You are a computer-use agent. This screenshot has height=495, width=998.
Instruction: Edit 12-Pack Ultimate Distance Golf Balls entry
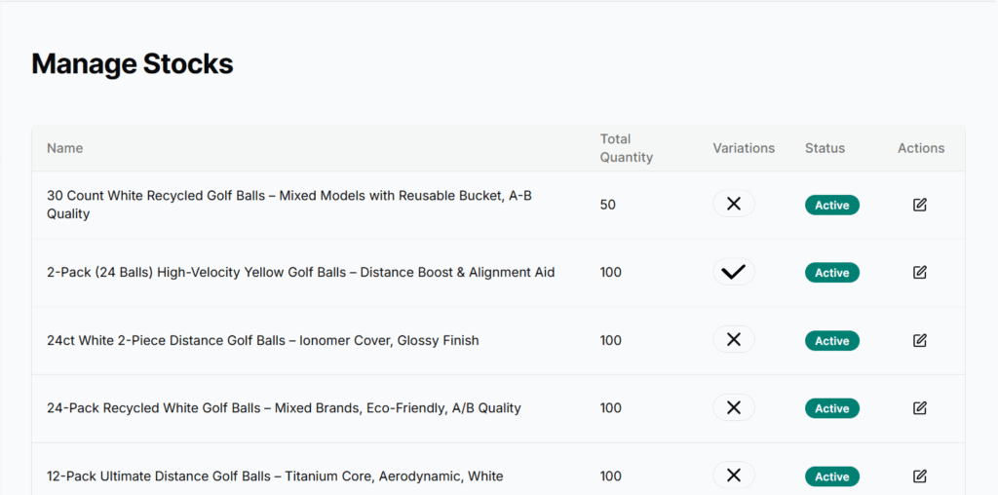tap(920, 476)
